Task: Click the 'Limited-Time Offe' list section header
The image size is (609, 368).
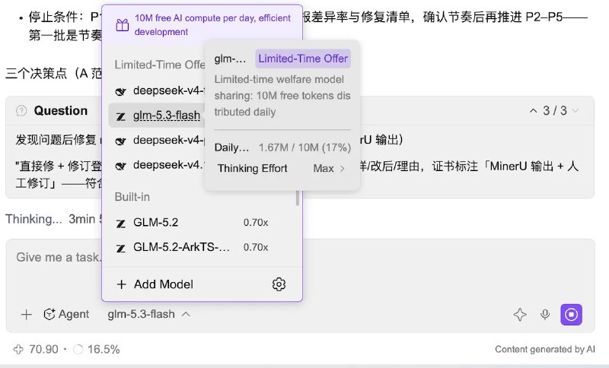Action: [x=160, y=65]
